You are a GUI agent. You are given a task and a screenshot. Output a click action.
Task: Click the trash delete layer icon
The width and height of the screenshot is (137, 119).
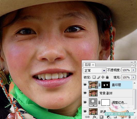pyautogui.click(x=129, y=117)
